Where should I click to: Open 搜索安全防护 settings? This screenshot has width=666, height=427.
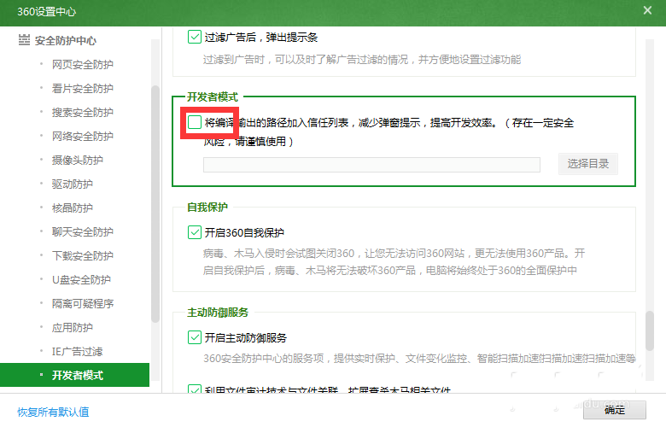tap(83, 112)
